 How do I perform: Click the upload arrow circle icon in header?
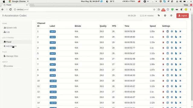click(165, 16)
